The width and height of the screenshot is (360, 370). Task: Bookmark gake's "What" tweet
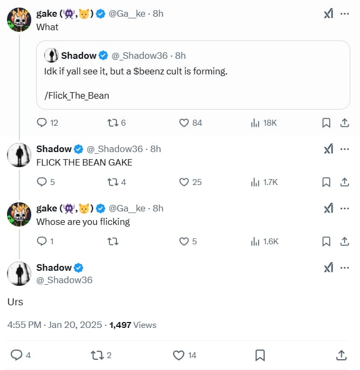[x=326, y=123]
